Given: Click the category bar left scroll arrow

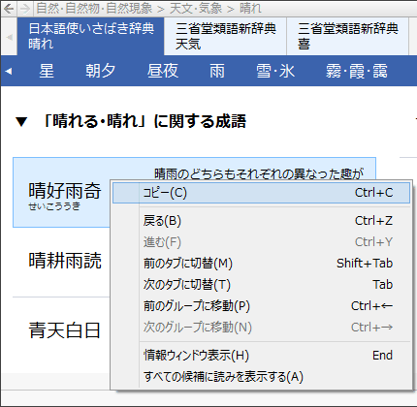Looking at the screenshot, I should pyautogui.click(x=9, y=71).
